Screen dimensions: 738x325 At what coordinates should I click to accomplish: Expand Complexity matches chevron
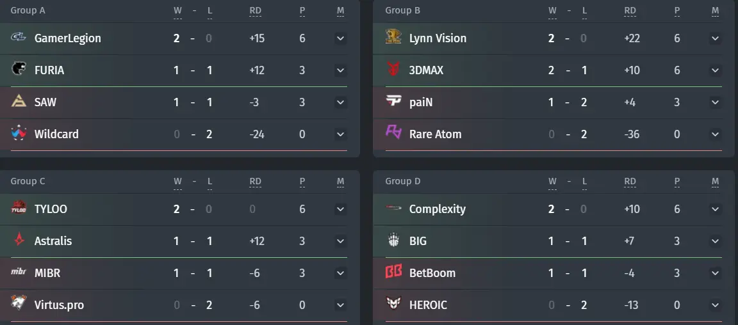tap(715, 209)
